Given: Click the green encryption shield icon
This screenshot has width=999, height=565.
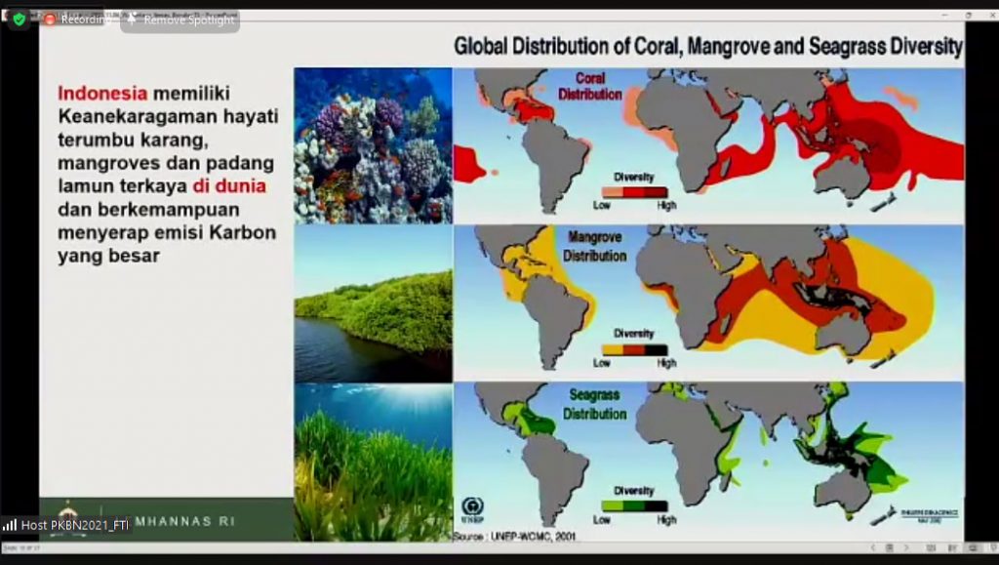Looking at the screenshot, I should pyautogui.click(x=19, y=19).
